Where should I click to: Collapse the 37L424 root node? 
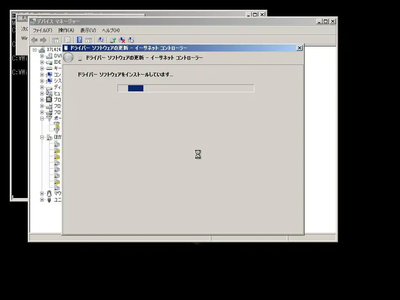click(x=35, y=50)
